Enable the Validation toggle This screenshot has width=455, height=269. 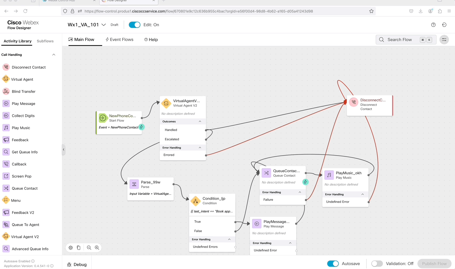coord(377,263)
